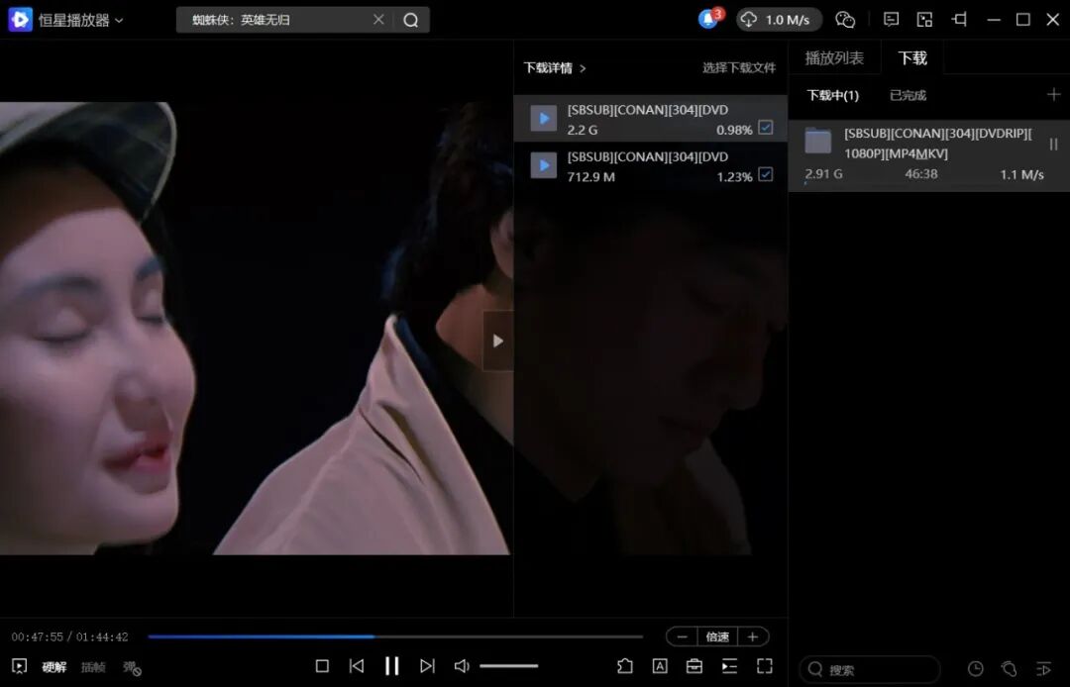Open the play-source icon at bottom left
The image size is (1070, 687).
[19, 666]
